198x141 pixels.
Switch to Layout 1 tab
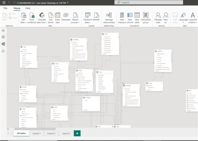click(x=37, y=133)
